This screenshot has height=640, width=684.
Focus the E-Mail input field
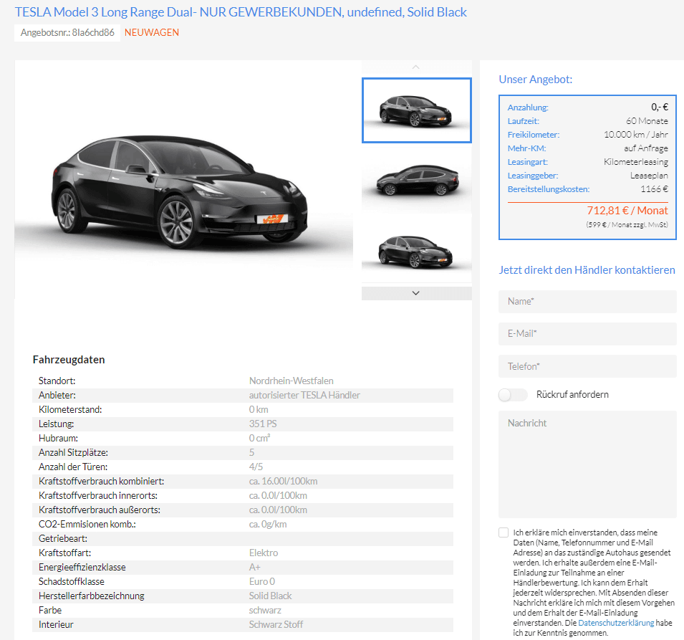tap(587, 334)
